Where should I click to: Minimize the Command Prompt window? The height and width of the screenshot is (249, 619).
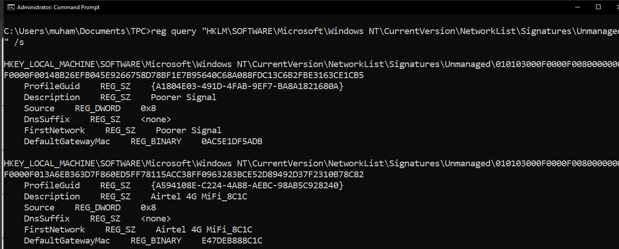click(x=578, y=7)
